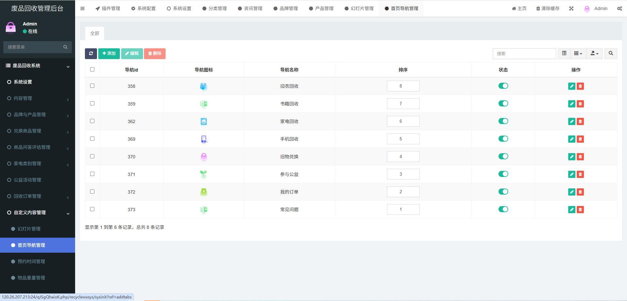Screen dimensions: 627x301
Task: Toggle status switch for 旧物兑换
Action: point(503,156)
